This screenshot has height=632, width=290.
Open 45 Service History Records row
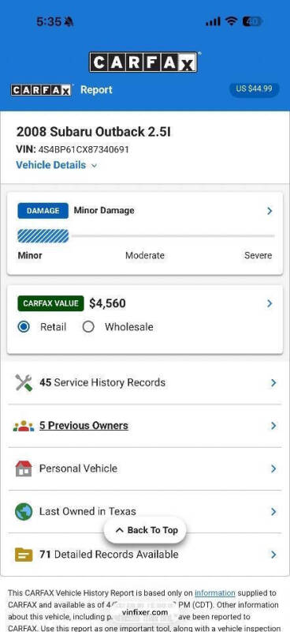(145, 382)
